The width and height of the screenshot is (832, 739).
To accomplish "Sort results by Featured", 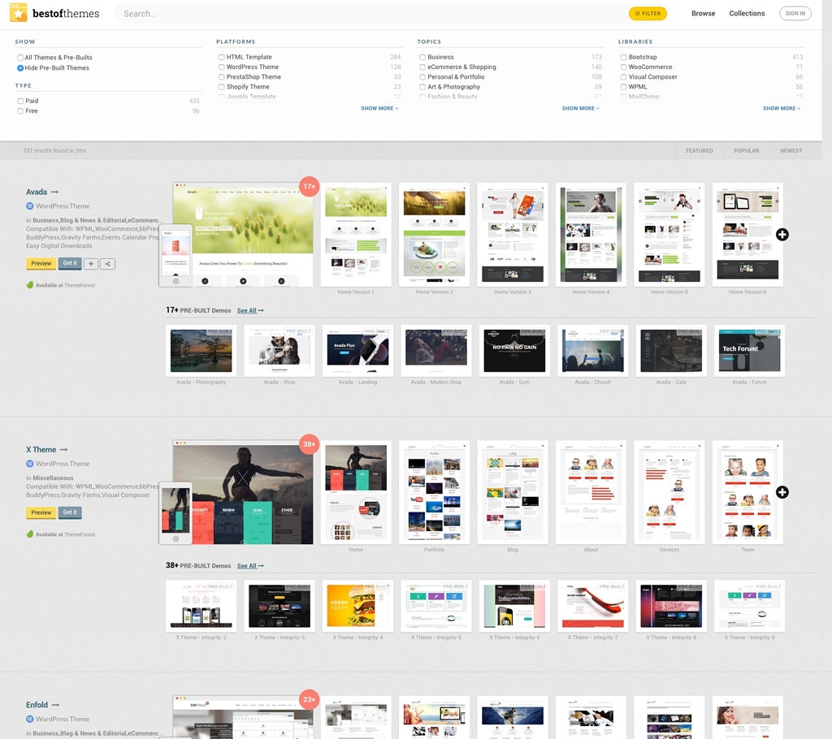I will (x=699, y=151).
